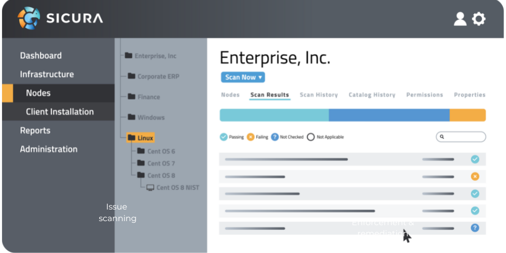This screenshot has width=506, height=253.
Task: Toggle the Failing filter
Action: [250, 137]
